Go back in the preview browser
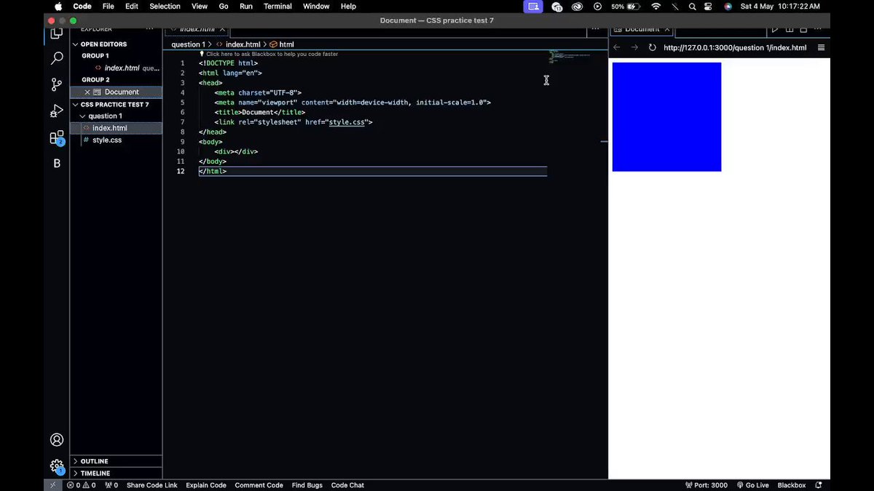The width and height of the screenshot is (874, 491). tap(617, 48)
